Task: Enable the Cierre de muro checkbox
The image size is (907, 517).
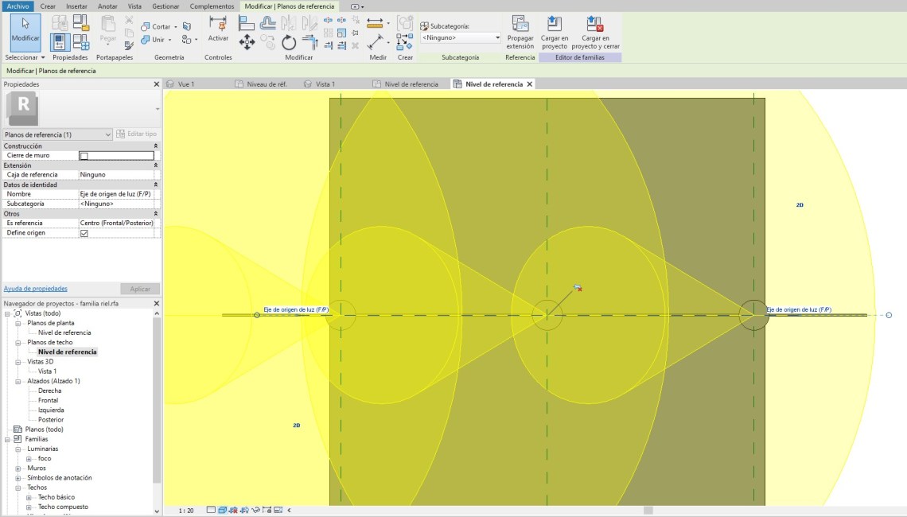Action: pos(84,156)
